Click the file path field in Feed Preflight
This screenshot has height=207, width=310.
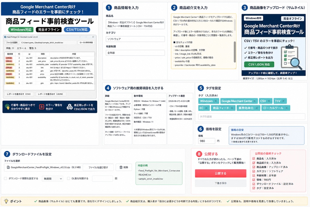pos(48,42)
